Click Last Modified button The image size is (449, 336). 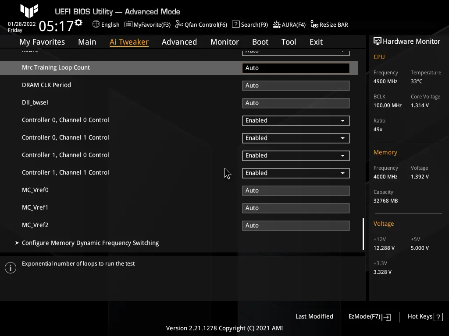pyautogui.click(x=314, y=316)
